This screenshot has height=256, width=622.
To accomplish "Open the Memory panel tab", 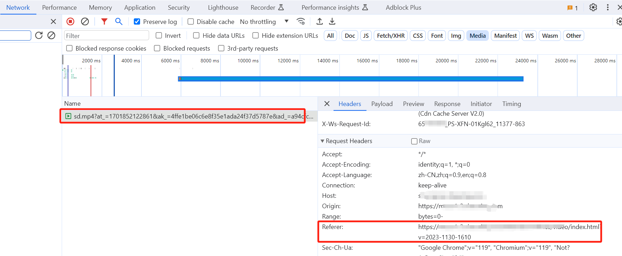I will click(x=100, y=7).
